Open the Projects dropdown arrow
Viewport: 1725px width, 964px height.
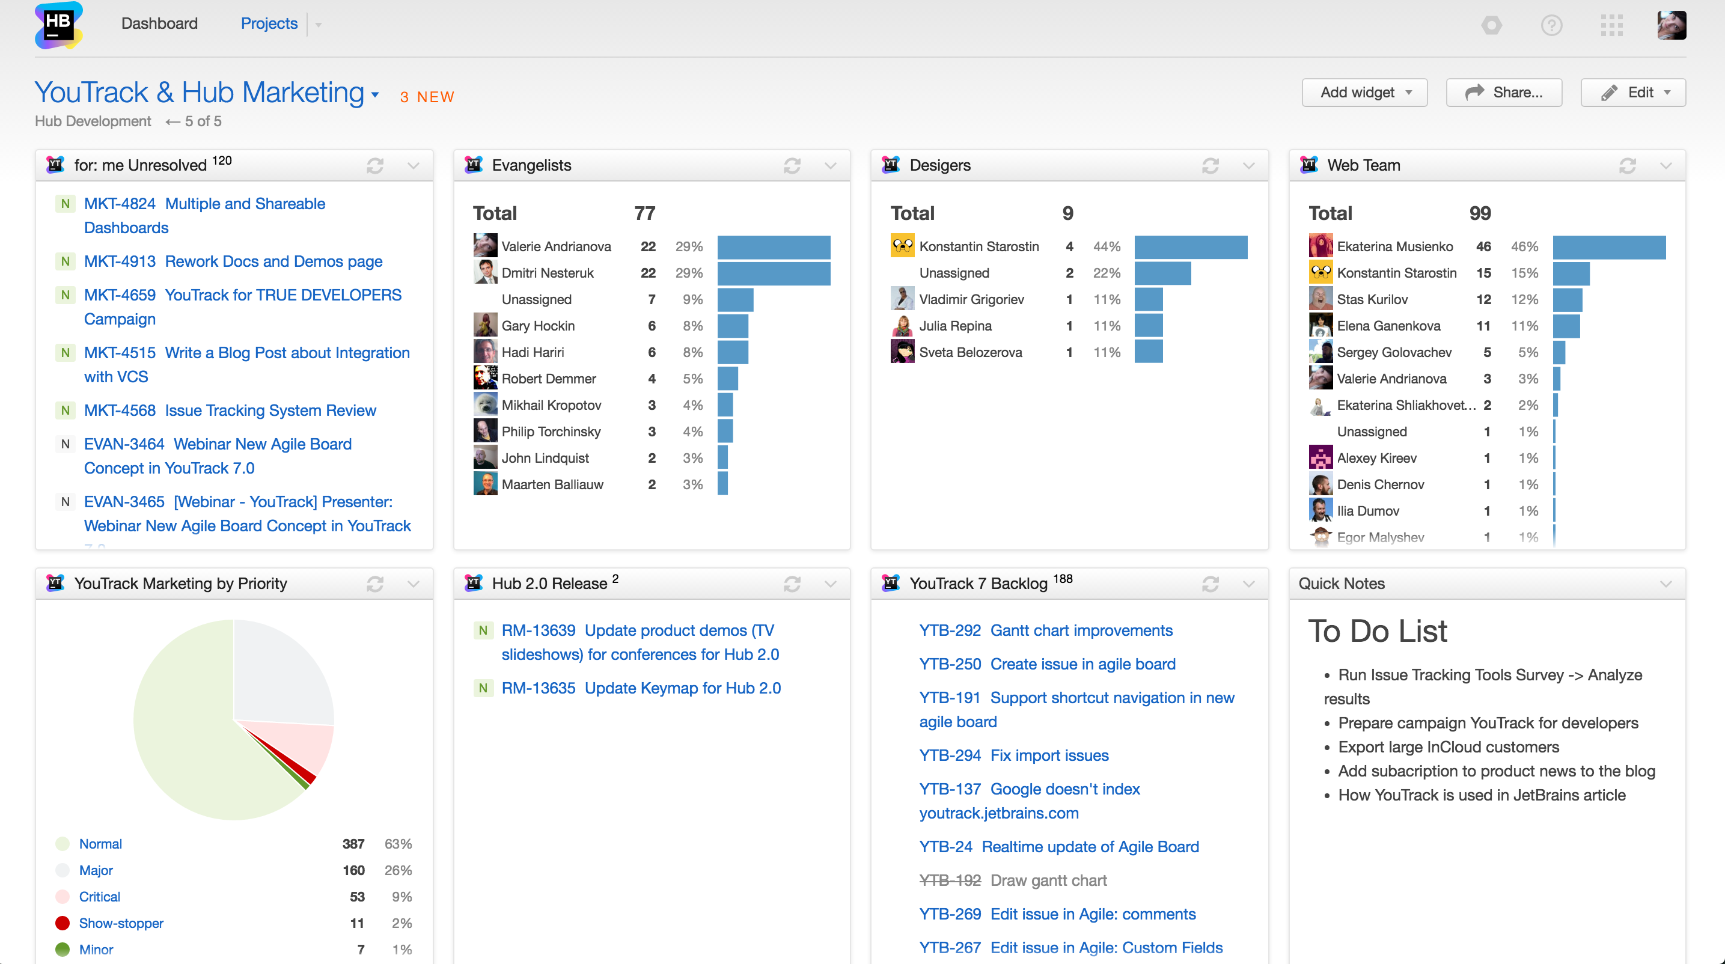coord(319,25)
